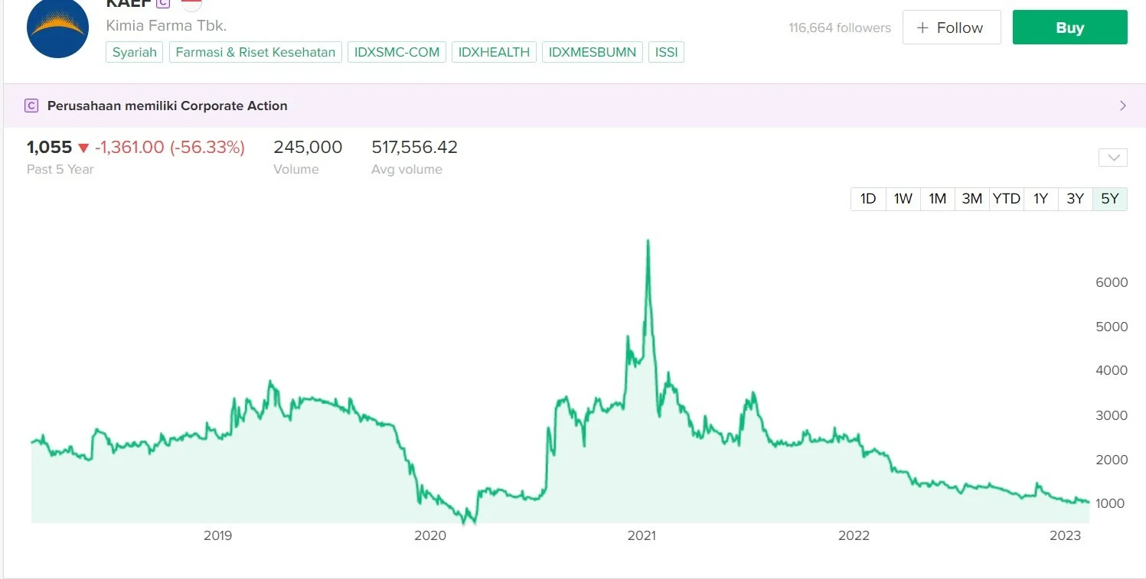Screen dimensions: 1146x579
Task: Click the 2000 price label on the y-axis
Action: tap(1112, 460)
